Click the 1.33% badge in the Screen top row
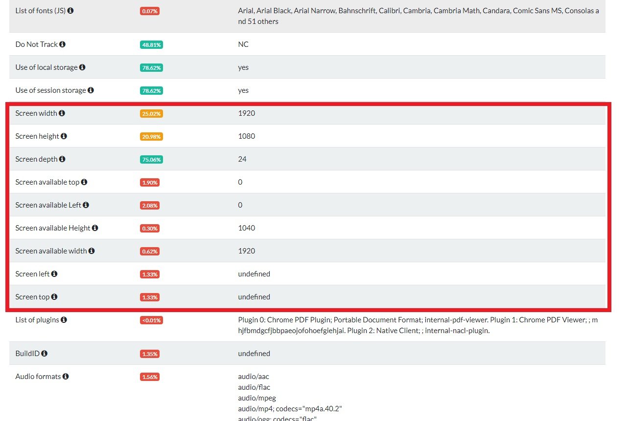This screenshot has width=629, height=421. click(150, 297)
